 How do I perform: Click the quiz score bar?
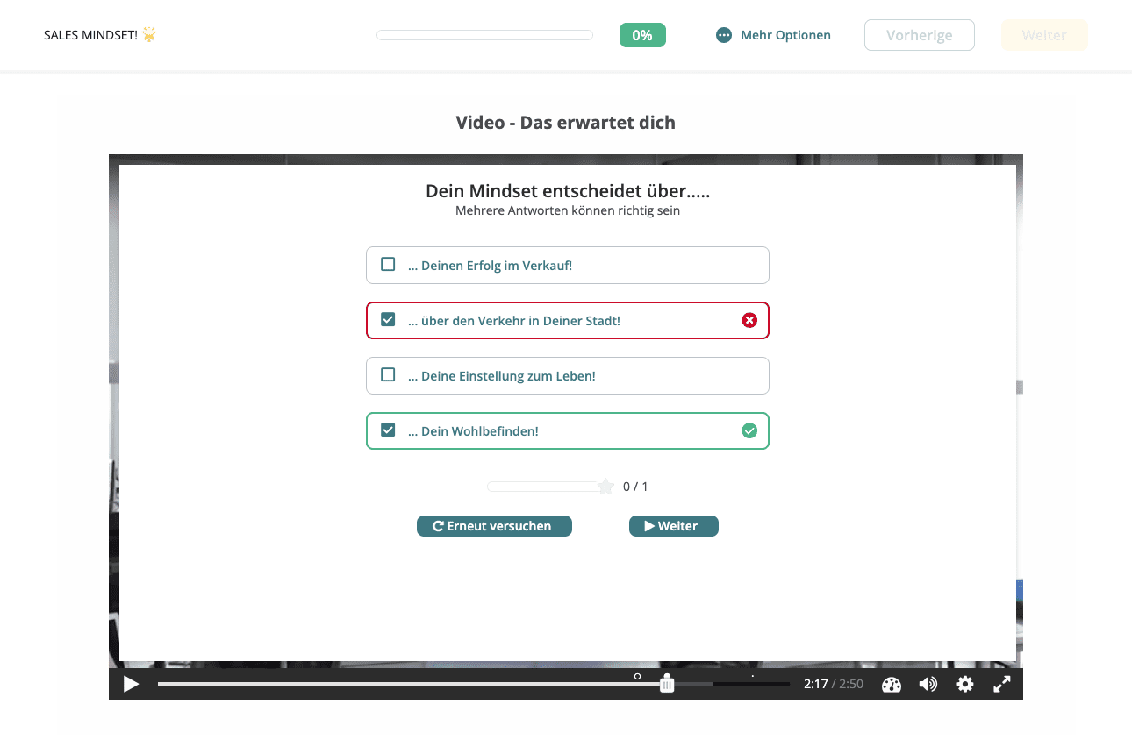(544, 487)
